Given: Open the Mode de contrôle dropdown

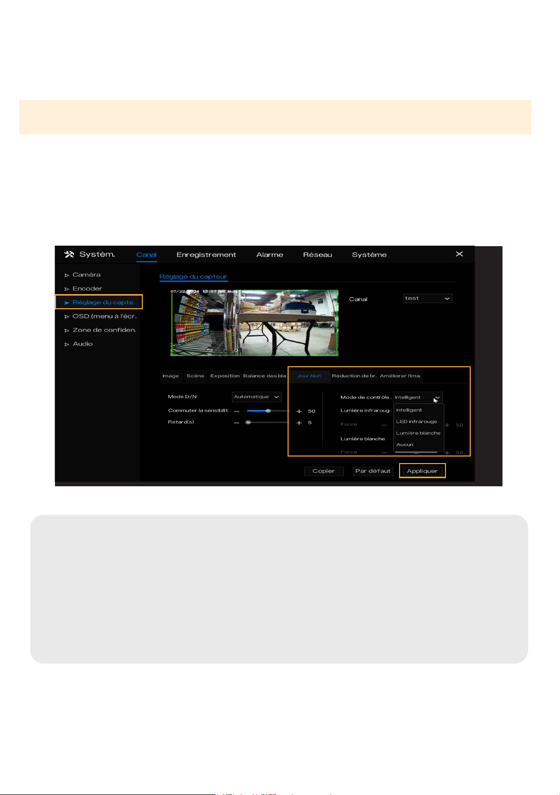Looking at the screenshot, I should click(x=417, y=397).
